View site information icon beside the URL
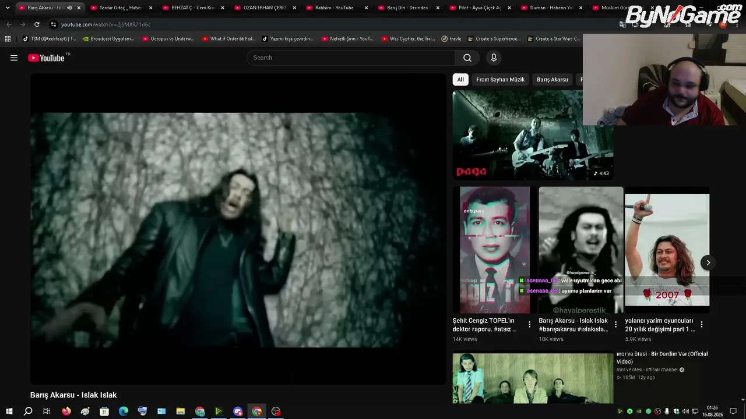 [54, 24]
